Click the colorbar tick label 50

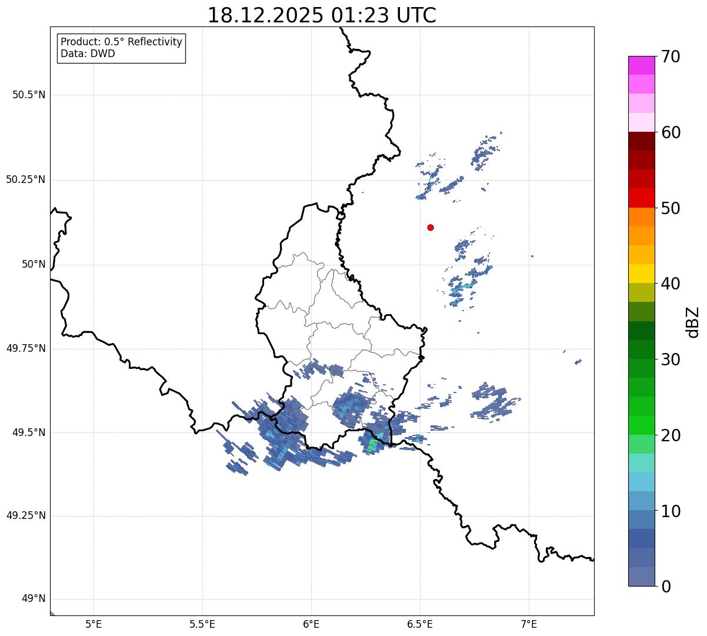pyautogui.click(x=671, y=208)
